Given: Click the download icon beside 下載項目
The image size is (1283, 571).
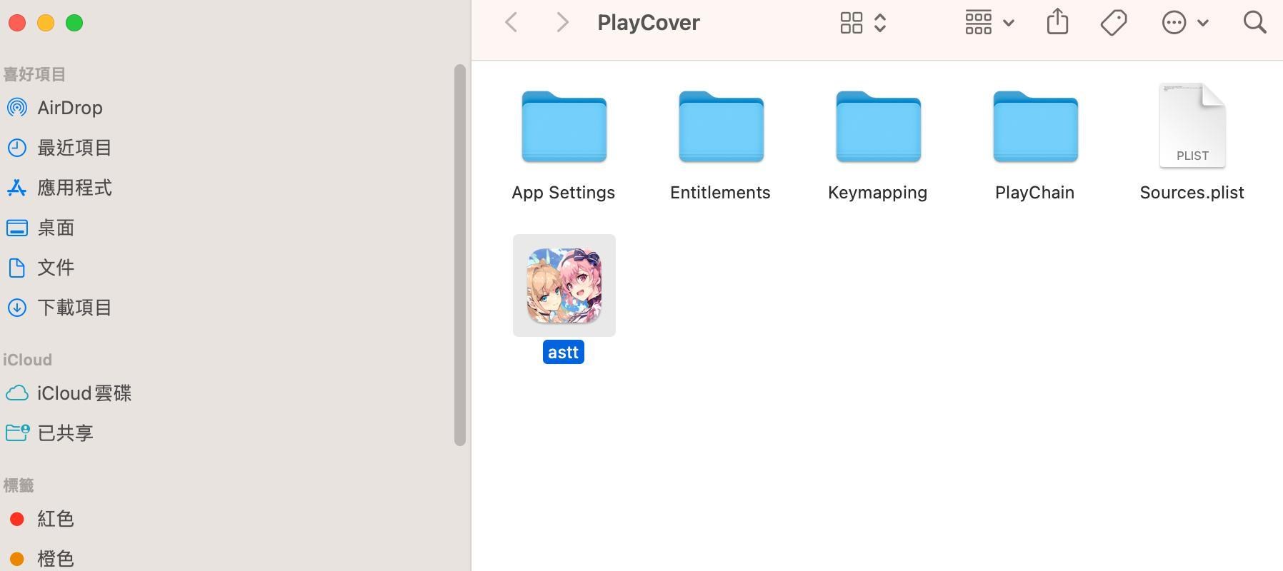Looking at the screenshot, I should [17, 308].
